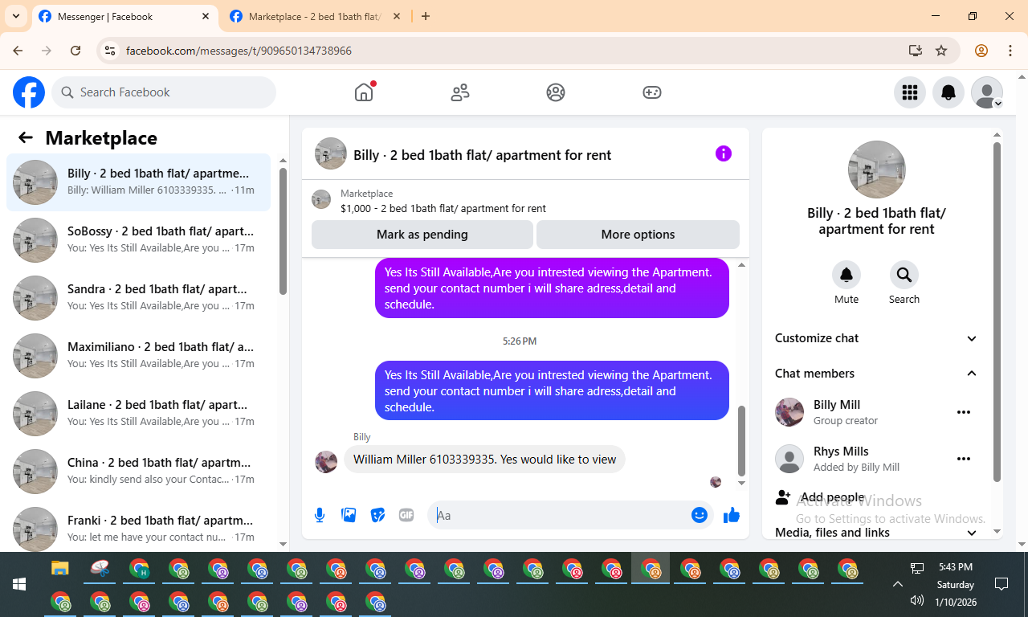The height and width of the screenshot is (617, 1028).
Task: Click the Search Facebook field
Action: (x=164, y=92)
